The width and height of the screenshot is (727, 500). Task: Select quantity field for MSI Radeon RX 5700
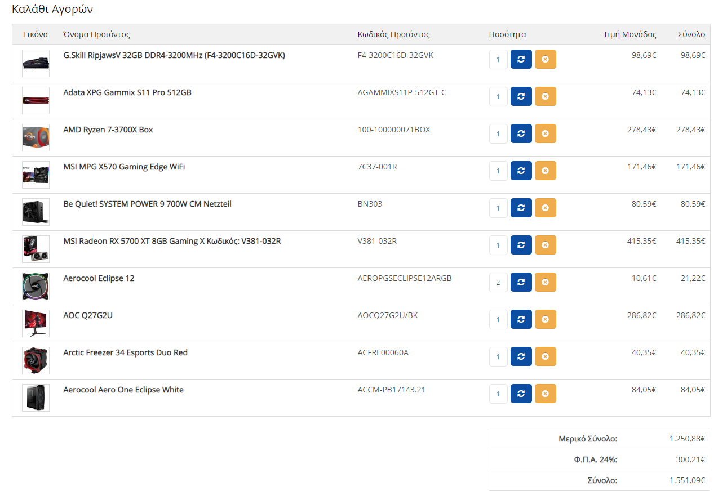click(x=498, y=245)
